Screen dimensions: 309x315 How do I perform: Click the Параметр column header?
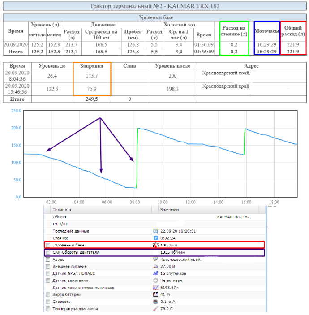(x=62, y=209)
